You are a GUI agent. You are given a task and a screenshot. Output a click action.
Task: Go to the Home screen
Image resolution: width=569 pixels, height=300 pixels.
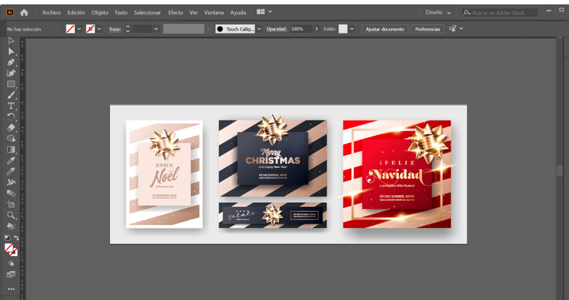click(x=24, y=12)
